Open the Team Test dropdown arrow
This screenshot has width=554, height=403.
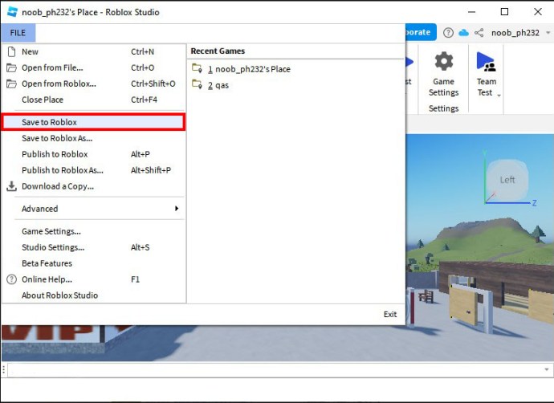[499, 96]
